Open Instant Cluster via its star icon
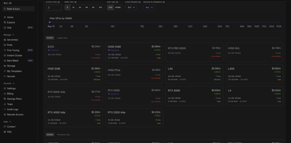 pyautogui.click(x=5, y=55)
